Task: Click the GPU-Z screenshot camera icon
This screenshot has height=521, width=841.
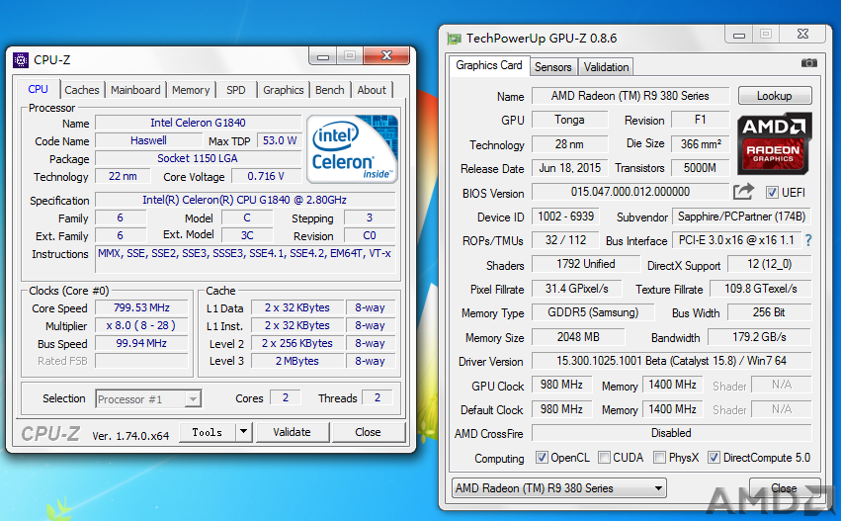Action: click(x=808, y=63)
